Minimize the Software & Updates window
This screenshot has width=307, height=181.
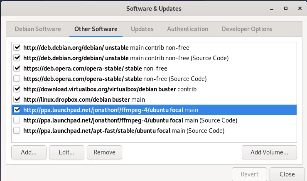pyautogui.click(x=272, y=9)
